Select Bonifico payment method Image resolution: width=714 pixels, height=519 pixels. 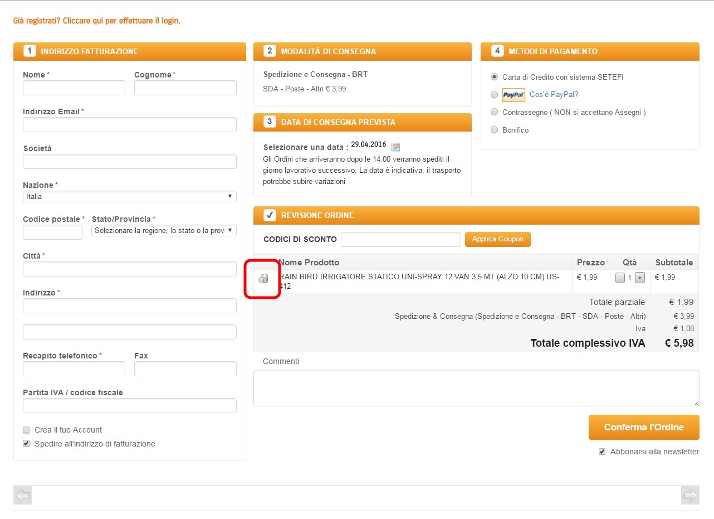point(494,130)
